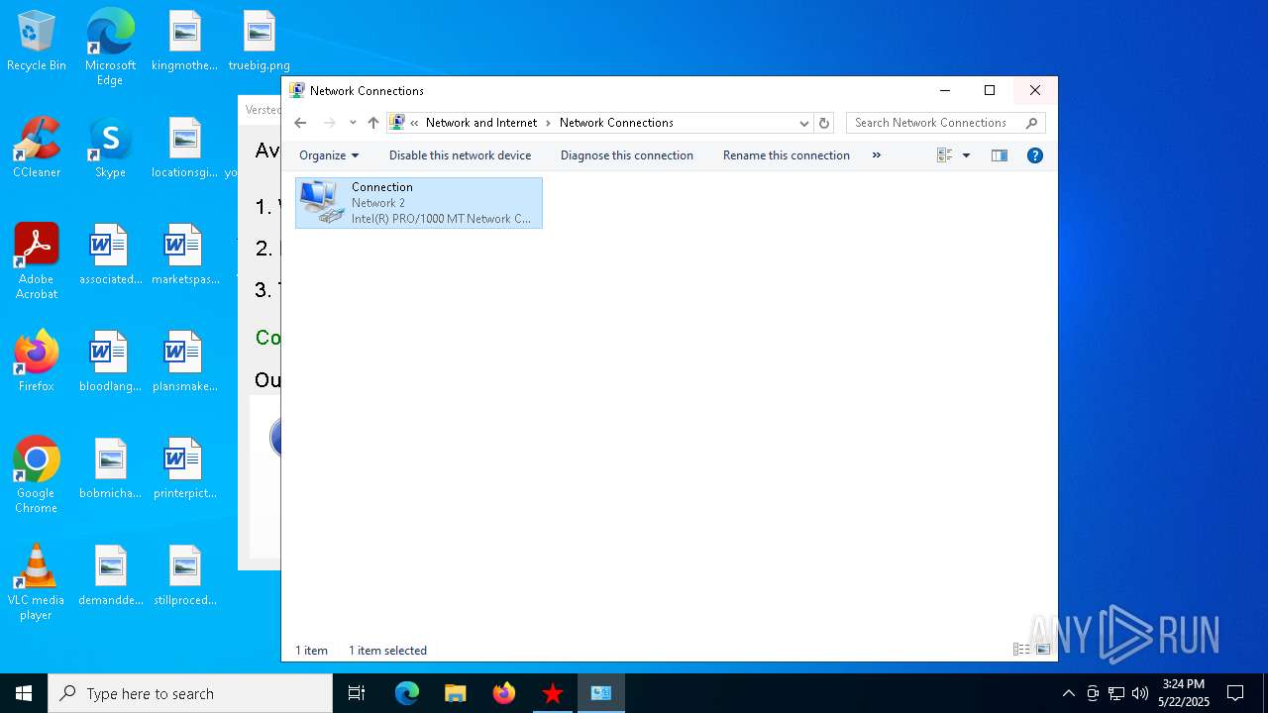Open the Windows Start menu
The image size is (1268, 713).
pos(24,693)
